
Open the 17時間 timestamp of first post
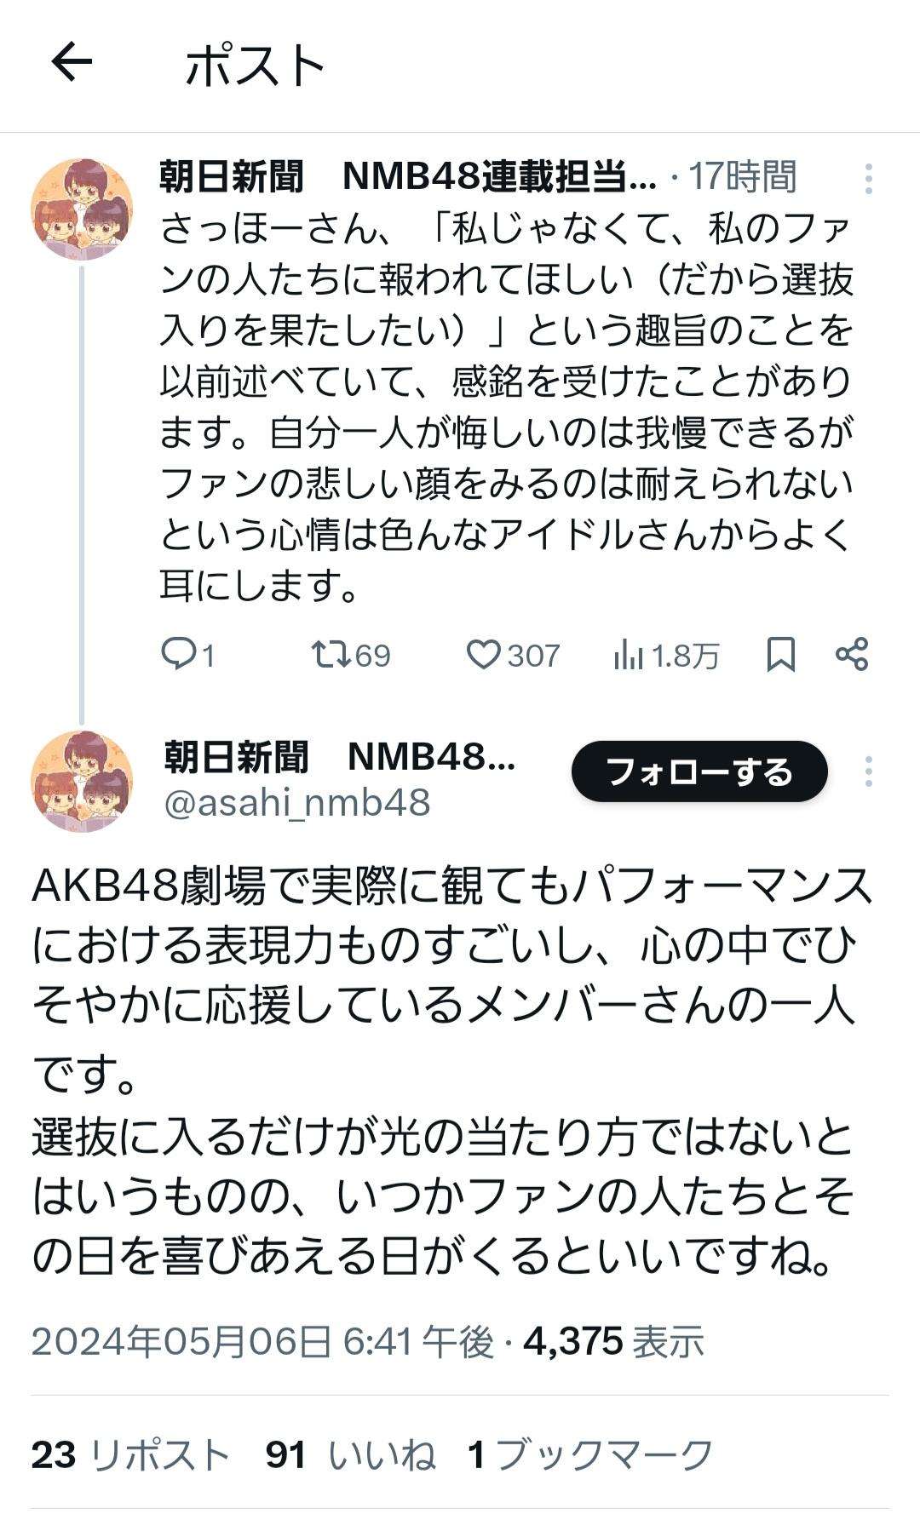[742, 177]
